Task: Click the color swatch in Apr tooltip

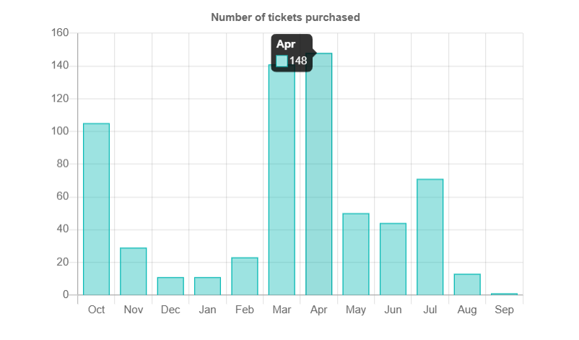Action: [282, 61]
